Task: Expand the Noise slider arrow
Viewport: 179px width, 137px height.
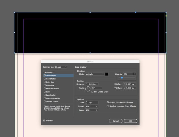Action: pos(97,110)
